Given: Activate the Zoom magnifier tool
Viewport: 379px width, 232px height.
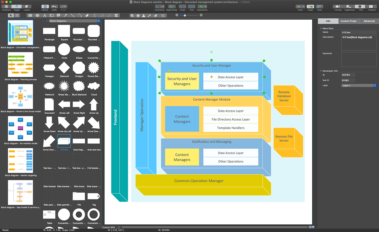Looking at the screenshot, I should pos(132,15).
